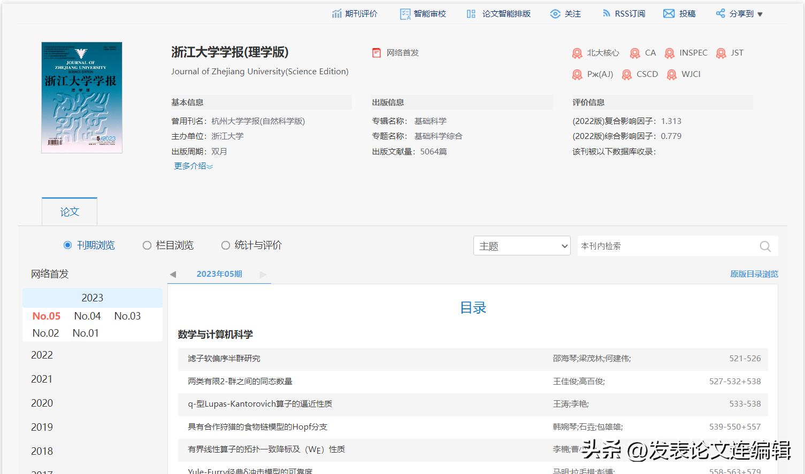Open the 智能审校 smart proofreading icon
805x474 pixels.
click(405, 14)
